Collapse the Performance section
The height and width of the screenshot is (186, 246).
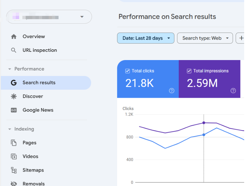click(9, 69)
